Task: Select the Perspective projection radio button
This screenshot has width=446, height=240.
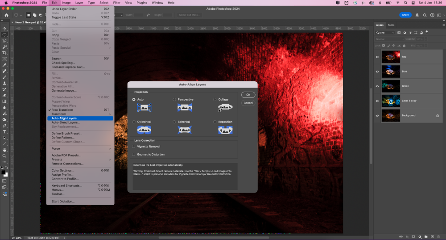Action: (174, 99)
